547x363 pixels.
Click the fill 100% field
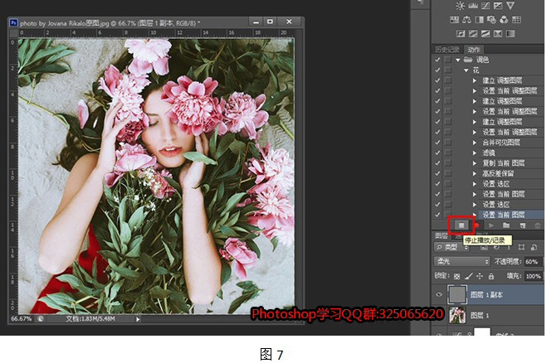(x=533, y=276)
